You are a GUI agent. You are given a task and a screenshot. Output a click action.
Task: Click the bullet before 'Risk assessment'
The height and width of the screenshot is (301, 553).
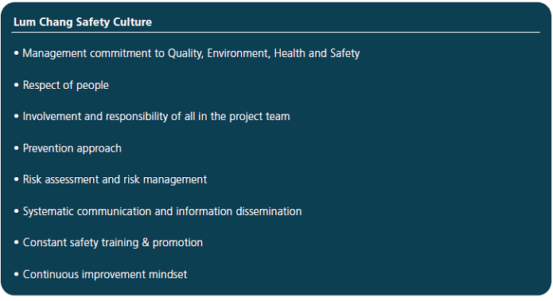click(x=16, y=179)
